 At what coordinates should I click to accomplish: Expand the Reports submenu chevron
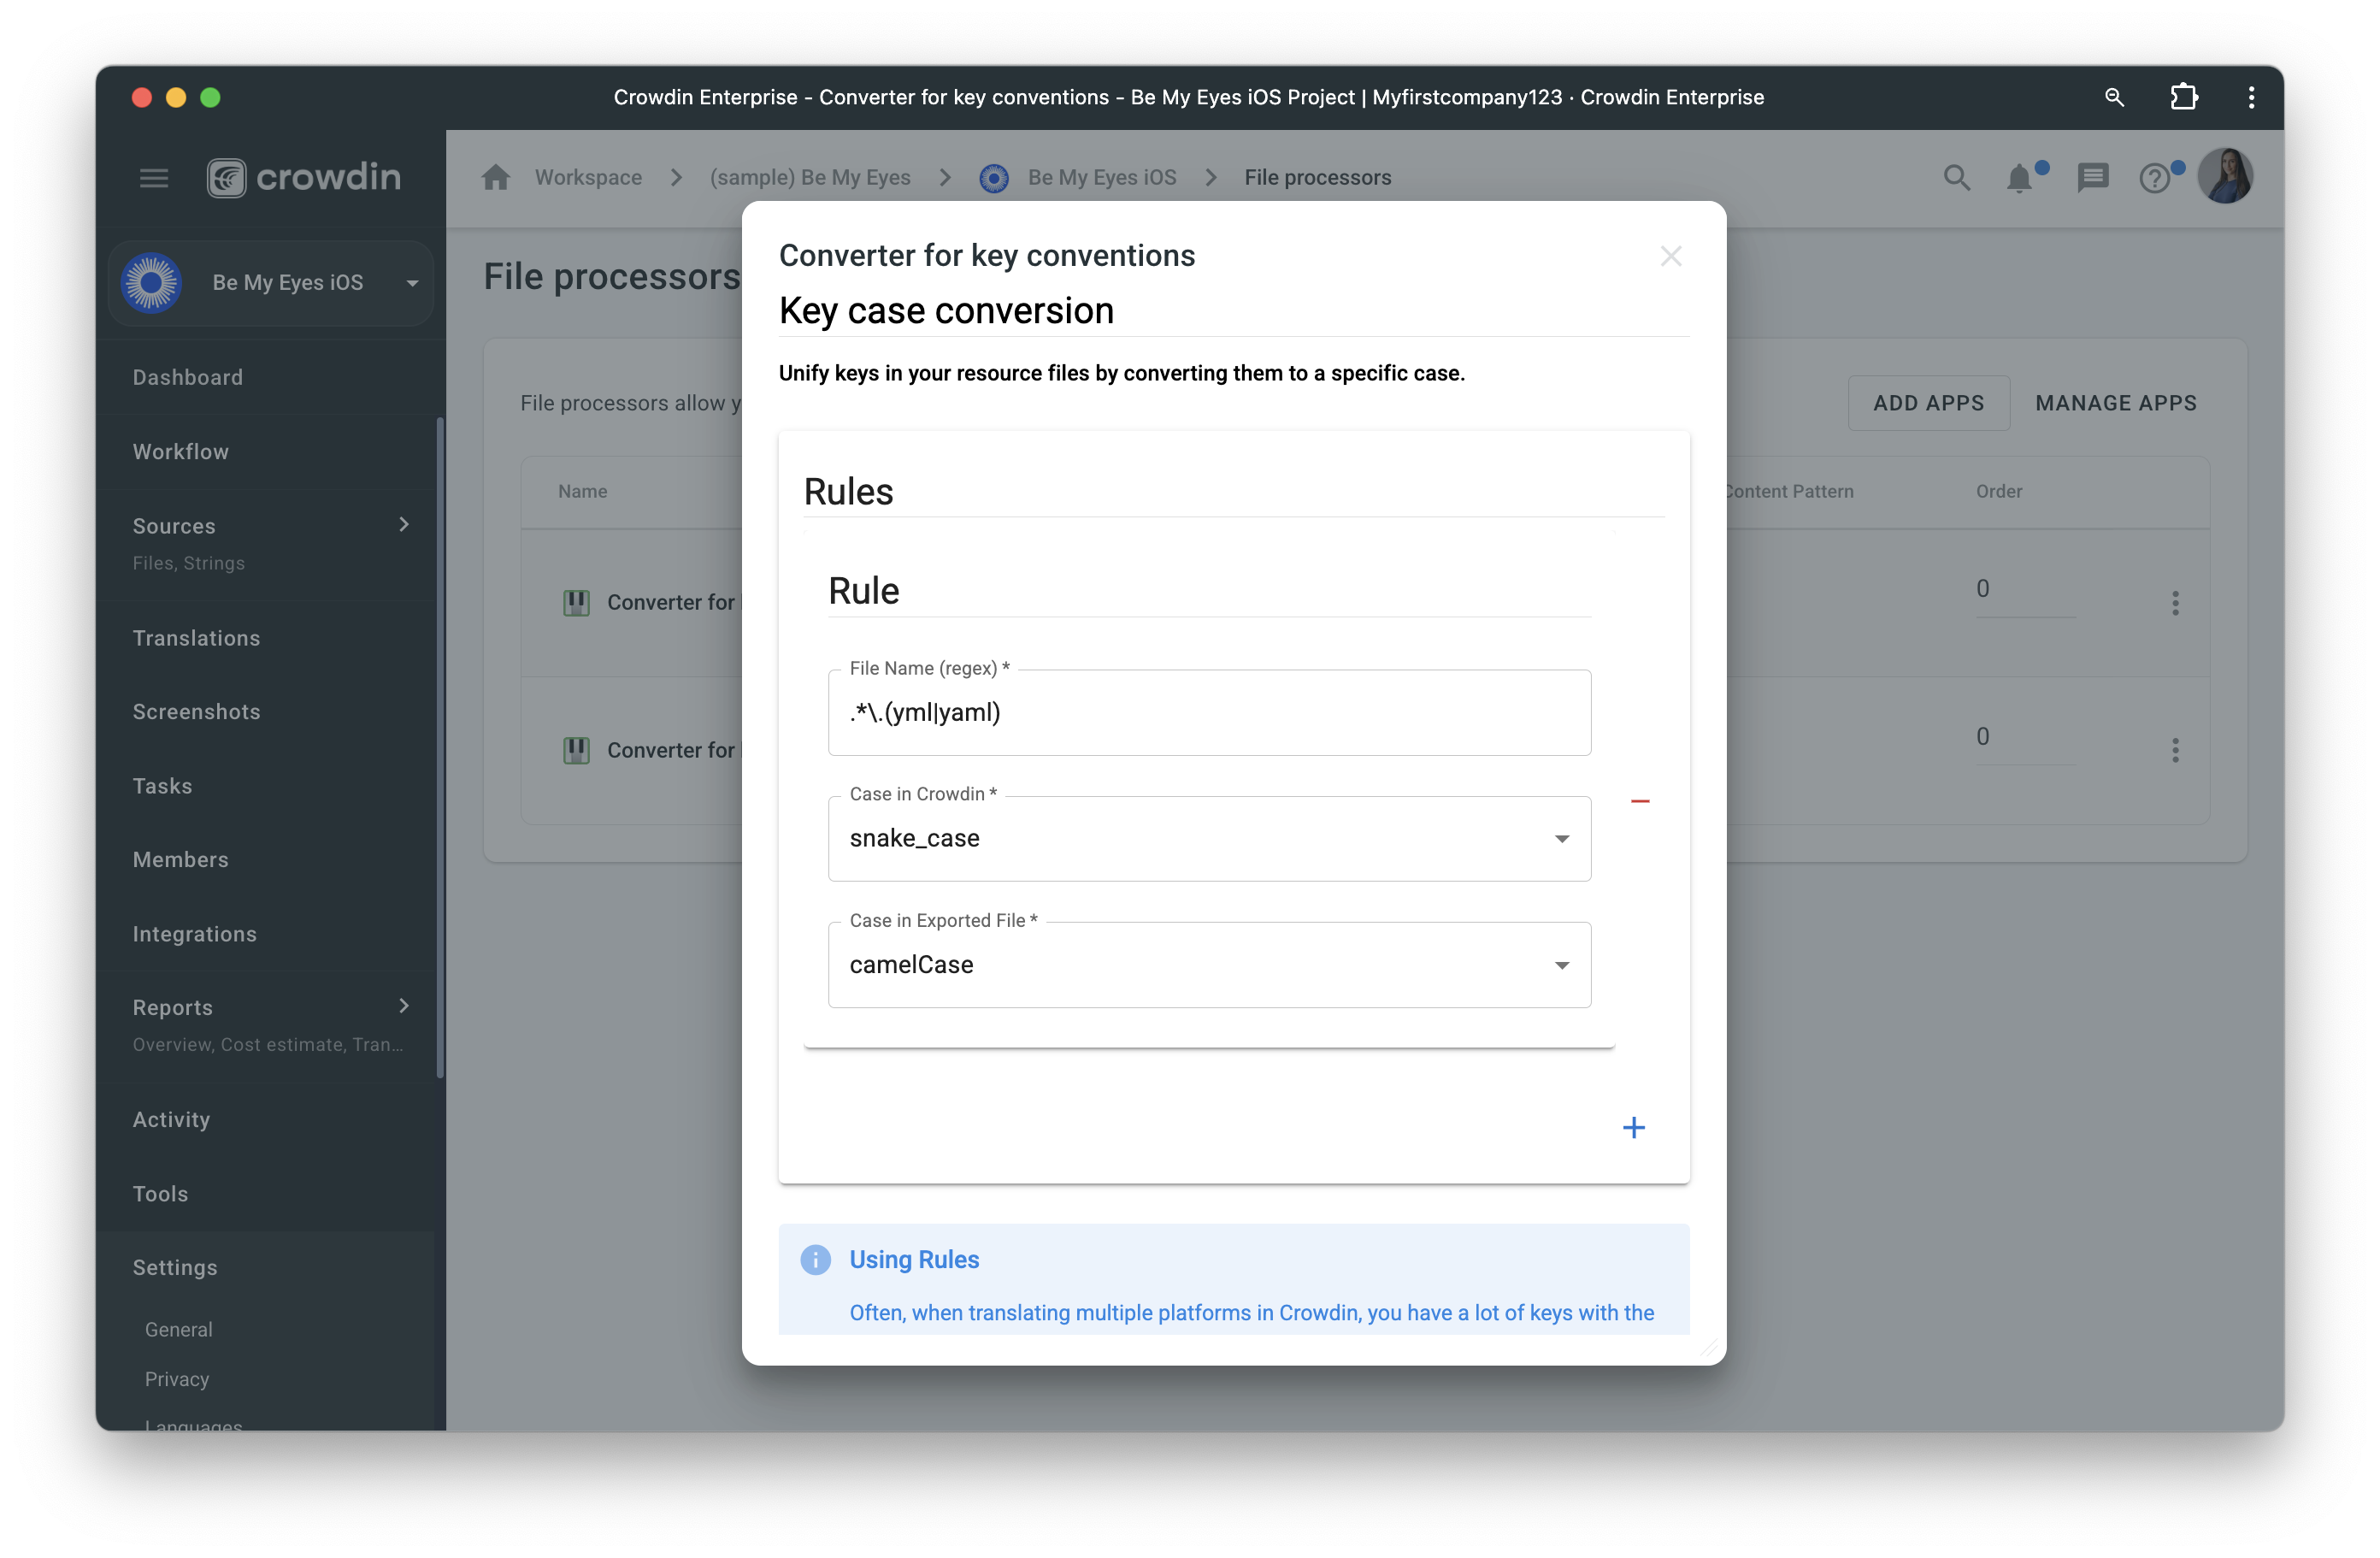point(404,1006)
